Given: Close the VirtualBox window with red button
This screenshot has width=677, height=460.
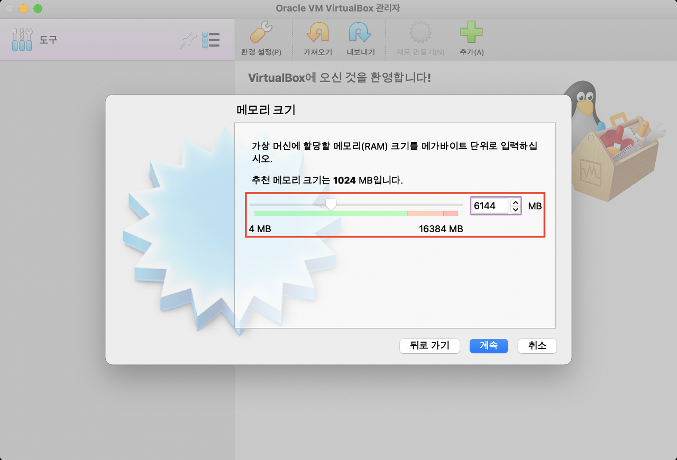Looking at the screenshot, I should point(10,8).
